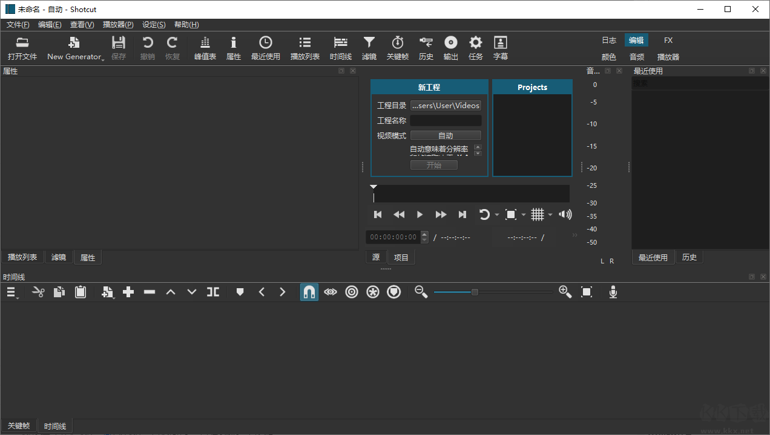Image resolution: width=770 pixels, height=435 pixels.
Task: Open the grid display dropdown arrow
Action: [x=550, y=214]
